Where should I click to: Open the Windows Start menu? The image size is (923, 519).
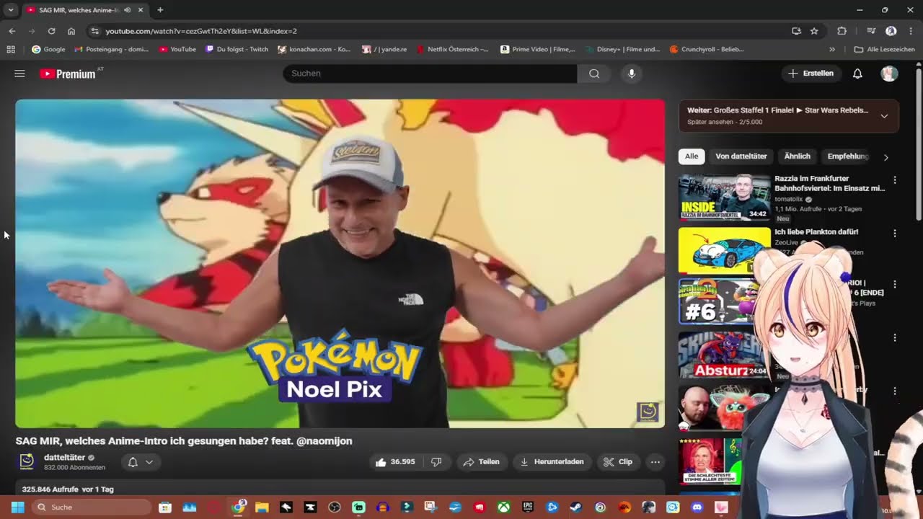pos(17,507)
